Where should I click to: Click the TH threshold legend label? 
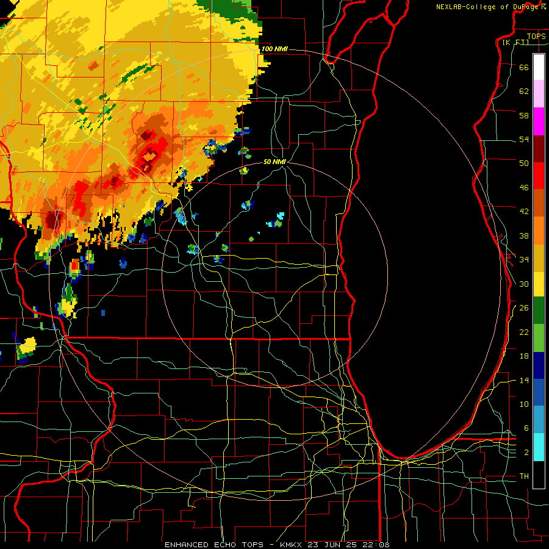tap(524, 476)
